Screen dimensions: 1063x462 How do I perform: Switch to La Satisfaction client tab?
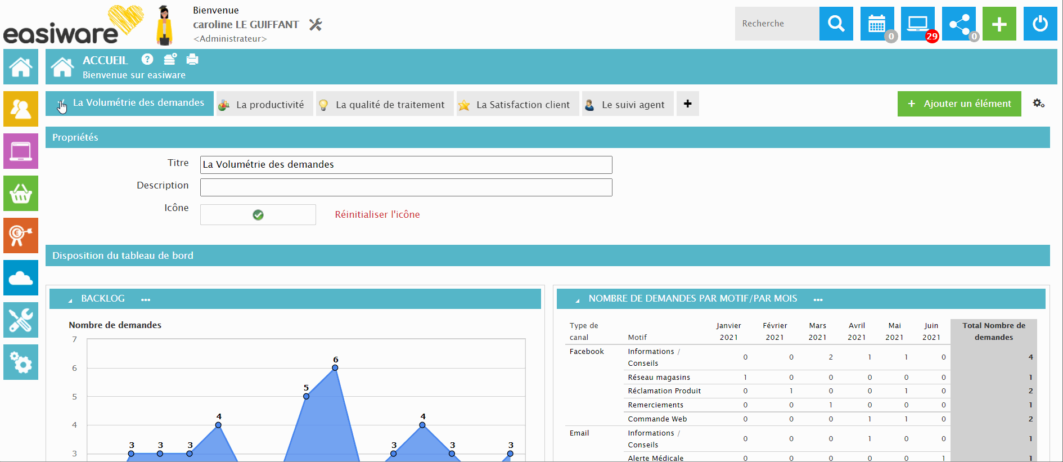(517, 104)
